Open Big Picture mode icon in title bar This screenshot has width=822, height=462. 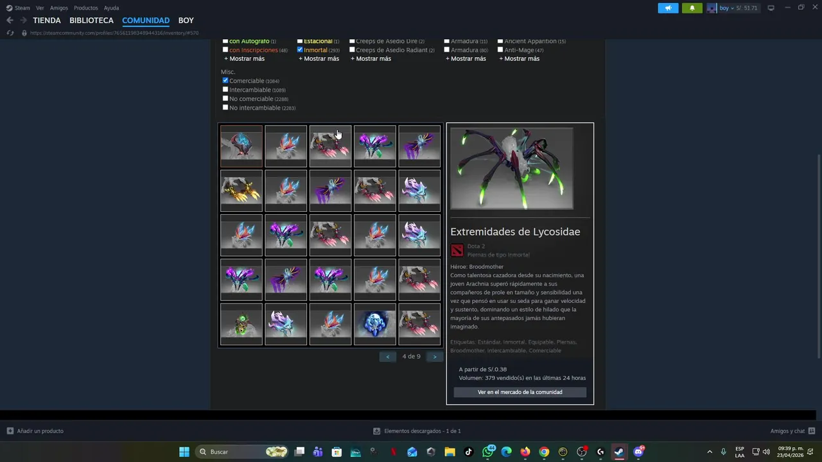pos(771,8)
